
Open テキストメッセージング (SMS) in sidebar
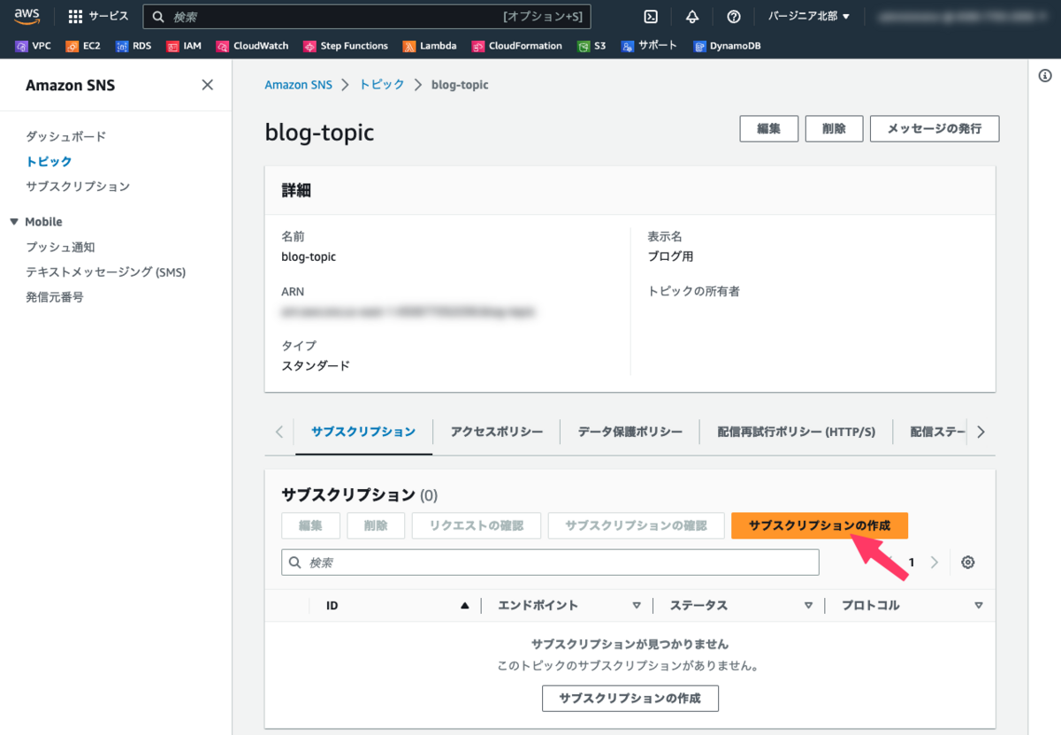[106, 272]
